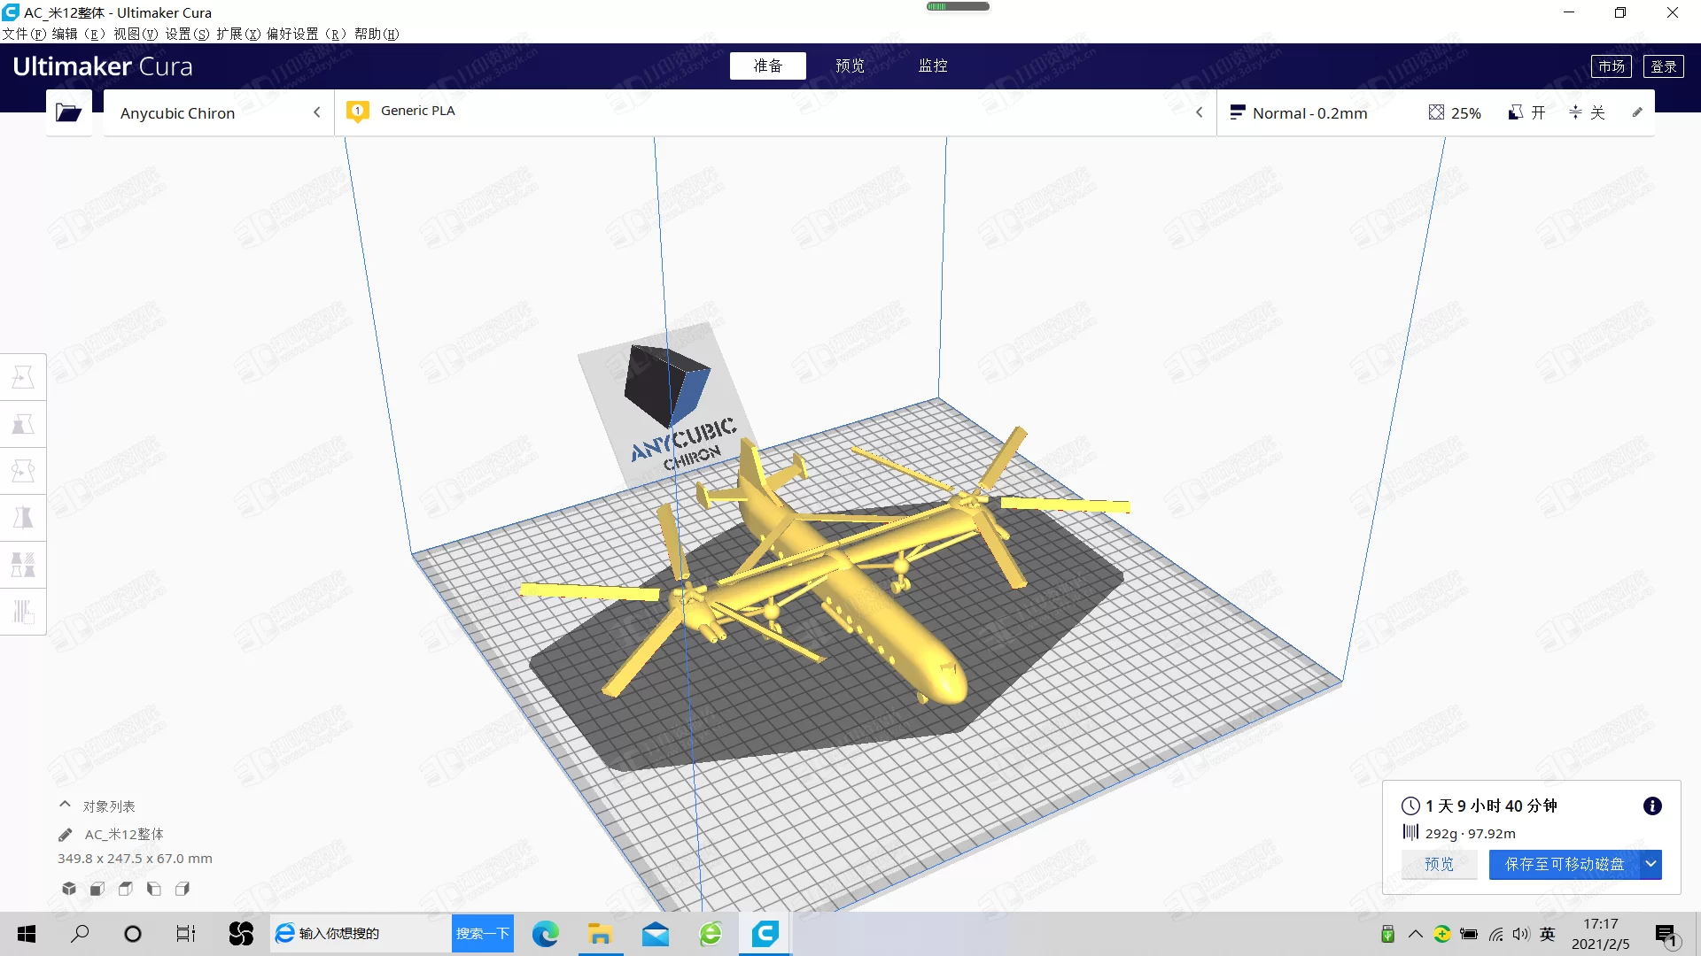
Task: Click the taskbar clock showing 17:17
Action: click(x=1601, y=924)
